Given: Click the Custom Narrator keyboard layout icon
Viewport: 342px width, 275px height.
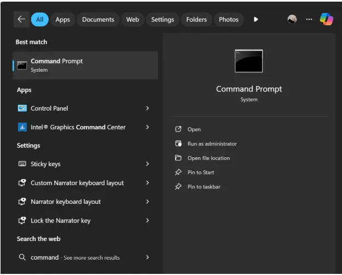Looking at the screenshot, I should click(22, 182).
